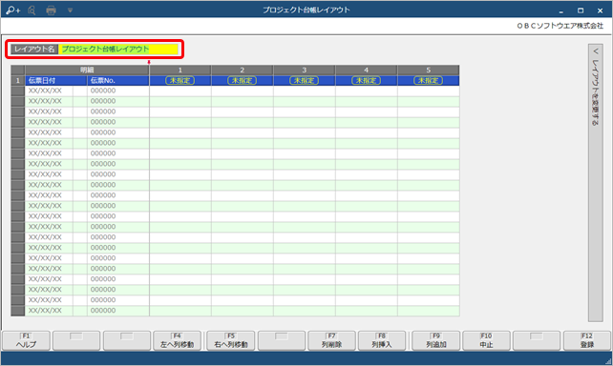This screenshot has height=366, width=613.
Task: Click column header number 4
Action: click(x=367, y=71)
